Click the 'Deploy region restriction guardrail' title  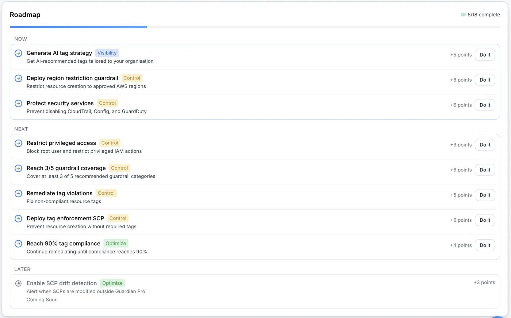[x=72, y=78]
